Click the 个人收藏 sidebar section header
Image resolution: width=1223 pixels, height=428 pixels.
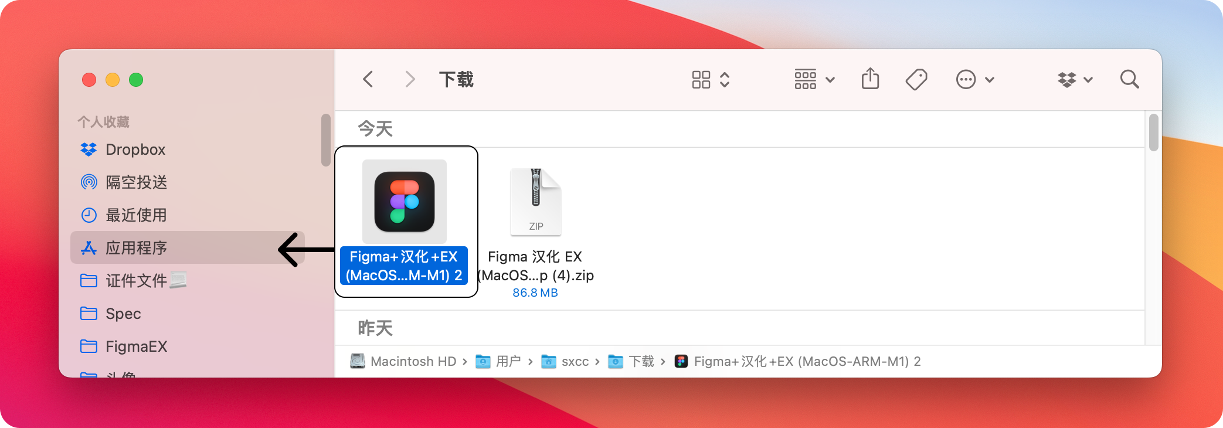(x=103, y=122)
